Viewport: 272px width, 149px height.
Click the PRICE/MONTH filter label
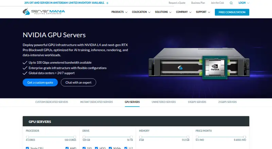click(x=204, y=131)
